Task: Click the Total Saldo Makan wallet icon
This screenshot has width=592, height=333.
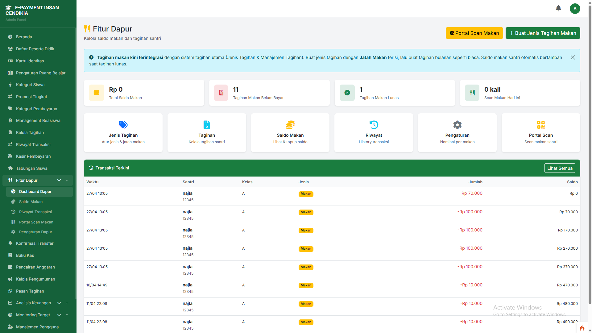Action: pos(97,93)
